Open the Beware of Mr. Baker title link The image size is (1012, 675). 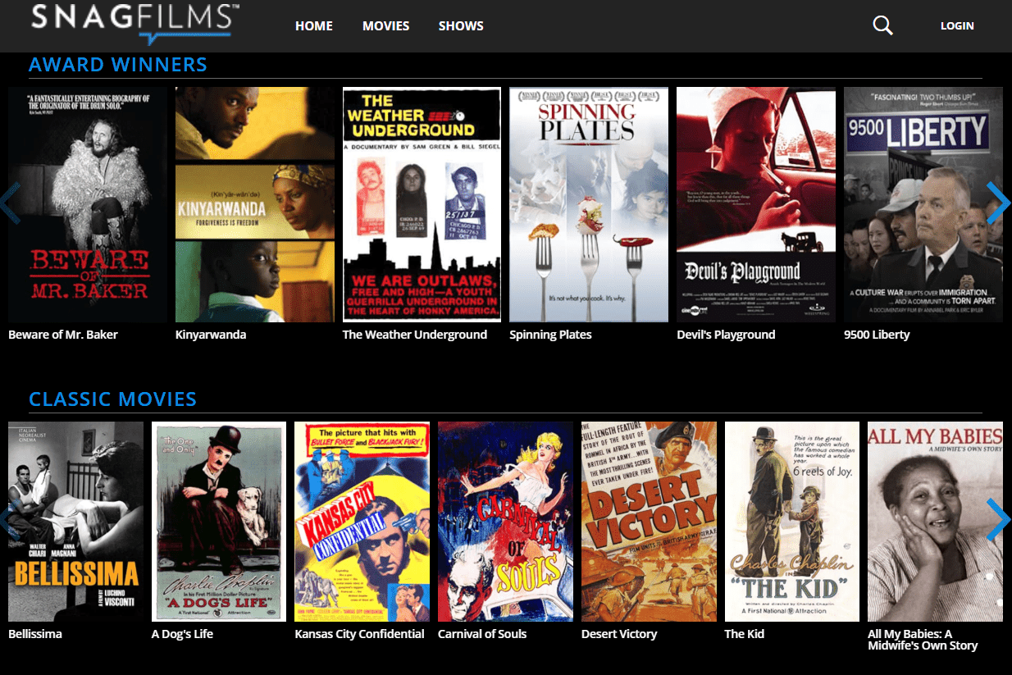[x=62, y=334]
